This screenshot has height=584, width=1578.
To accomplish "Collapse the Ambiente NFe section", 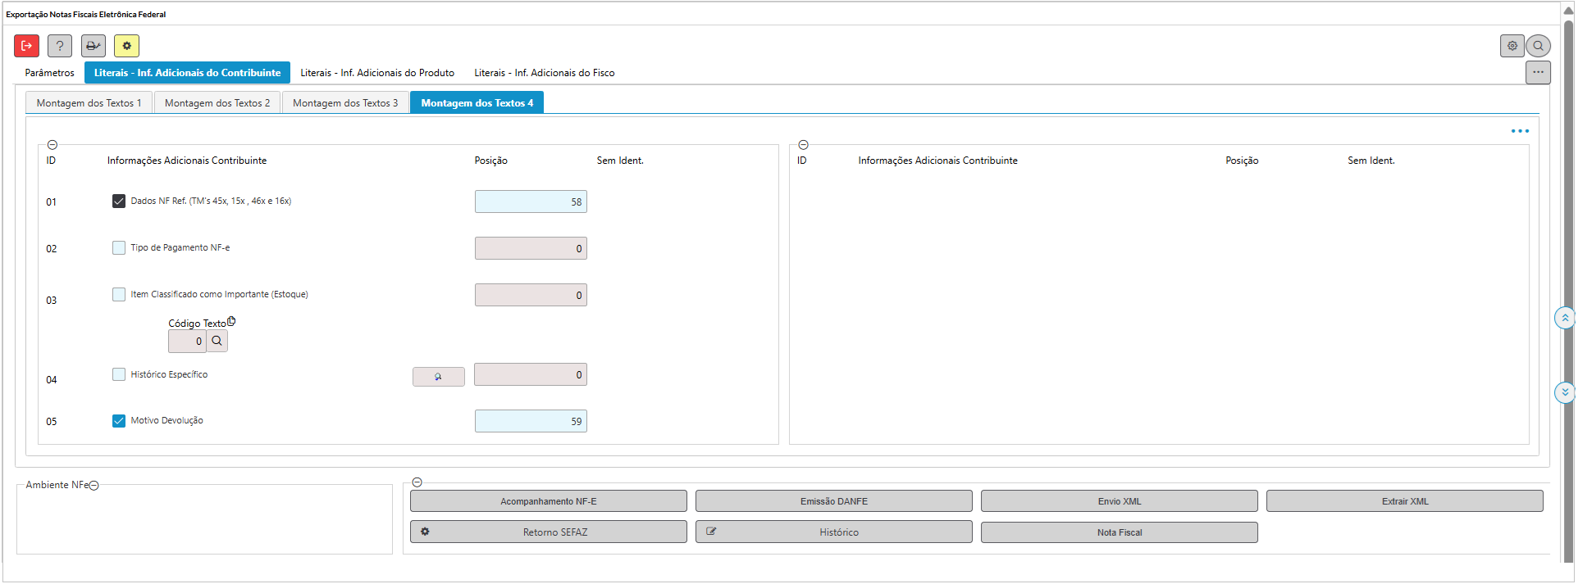I will click(94, 486).
